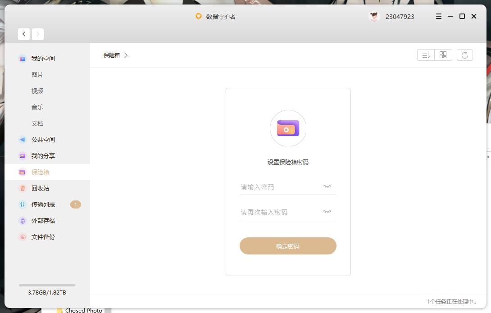Select 图片 in the sidebar
Image resolution: width=491 pixels, height=313 pixels.
coord(37,74)
